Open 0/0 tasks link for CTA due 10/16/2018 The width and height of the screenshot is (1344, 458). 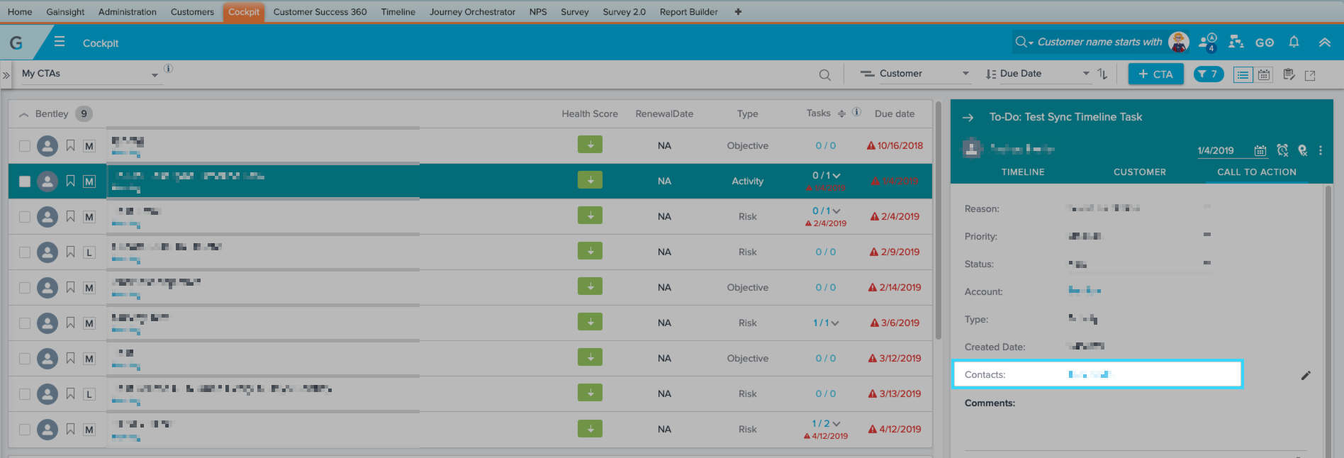826,145
